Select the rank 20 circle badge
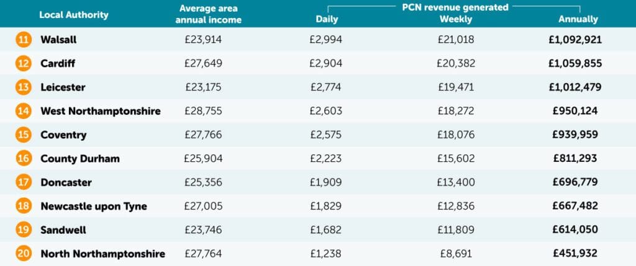The width and height of the screenshot is (636, 266). tap(23, 254)
